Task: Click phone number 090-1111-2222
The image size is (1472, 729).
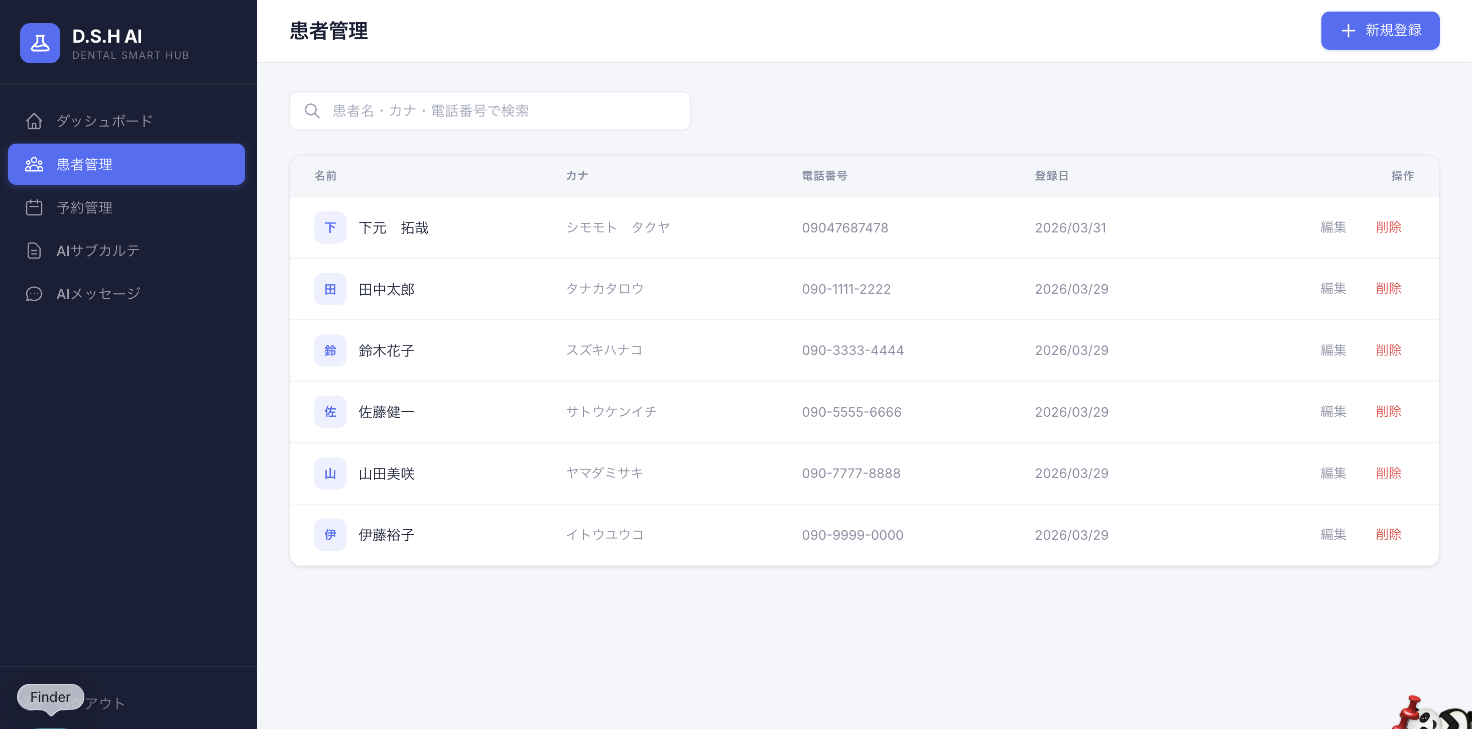Action: pos(846,289)
